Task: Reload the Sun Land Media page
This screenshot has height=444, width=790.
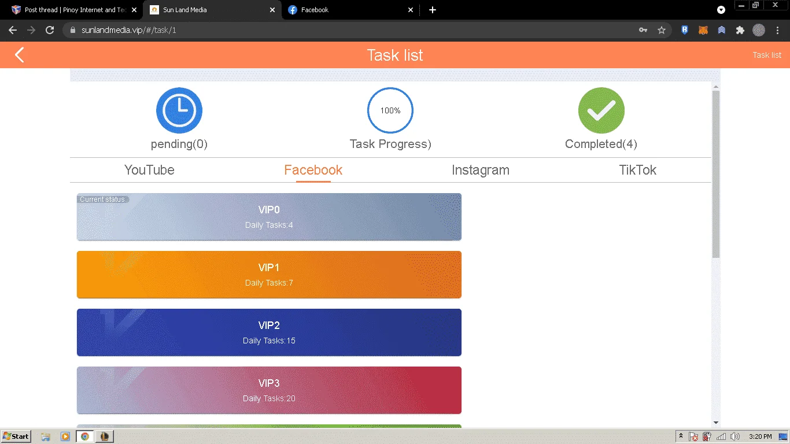Action: click(50, 30)
